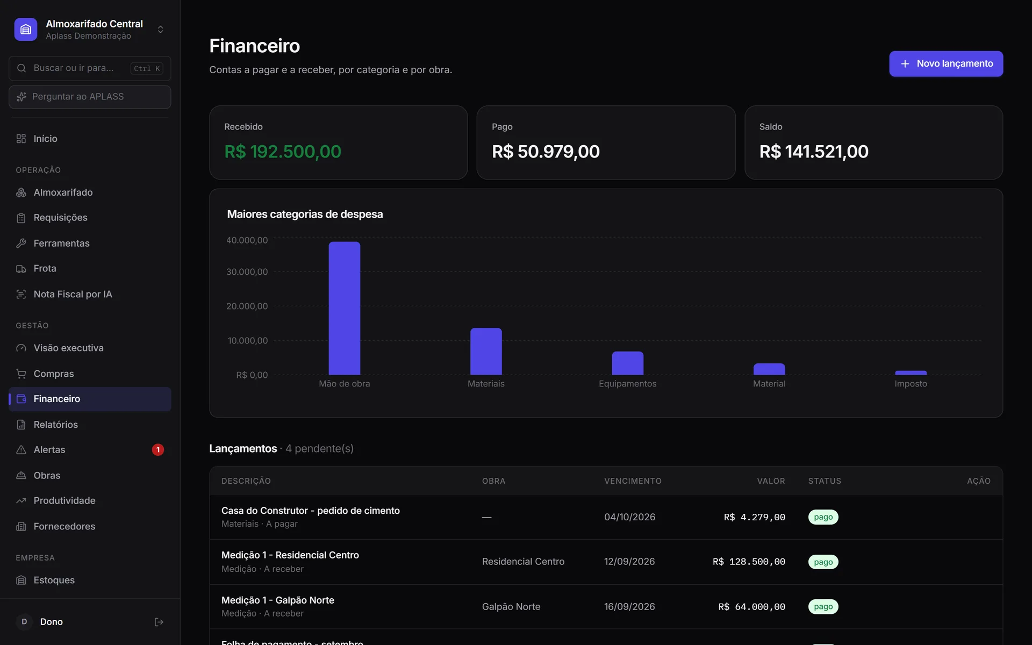The width and height of the screenshot is (1032, 645).
Task: Click the Almoxarifado Central warehouse logo icon
Action: (26, 30)
